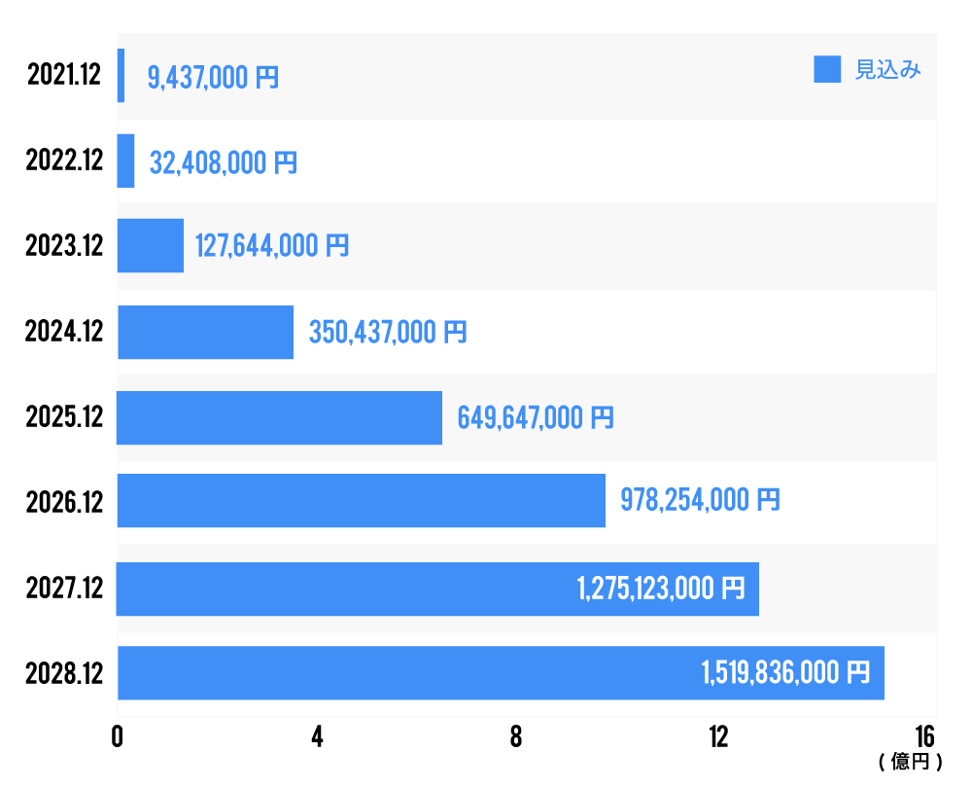The width and height of the screenshot is (972, 787).
Task: Click the 127,644,000 円 value label
Action: pyautogui.click(x=272, y=246)
